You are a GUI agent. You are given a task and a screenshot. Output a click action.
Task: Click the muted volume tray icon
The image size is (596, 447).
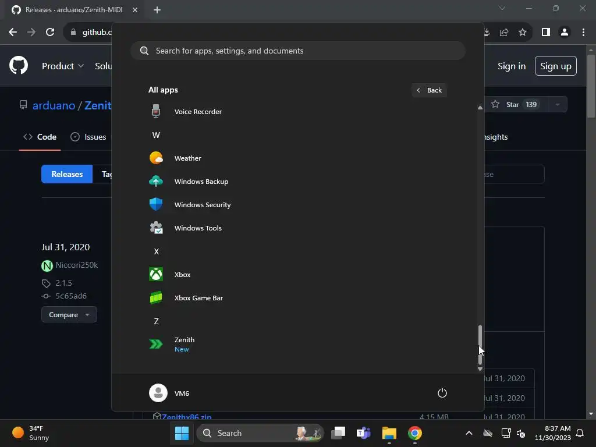(x=521, y=433)
